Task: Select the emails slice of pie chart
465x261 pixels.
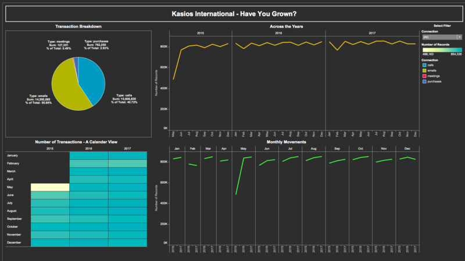Action: [65, 86]
